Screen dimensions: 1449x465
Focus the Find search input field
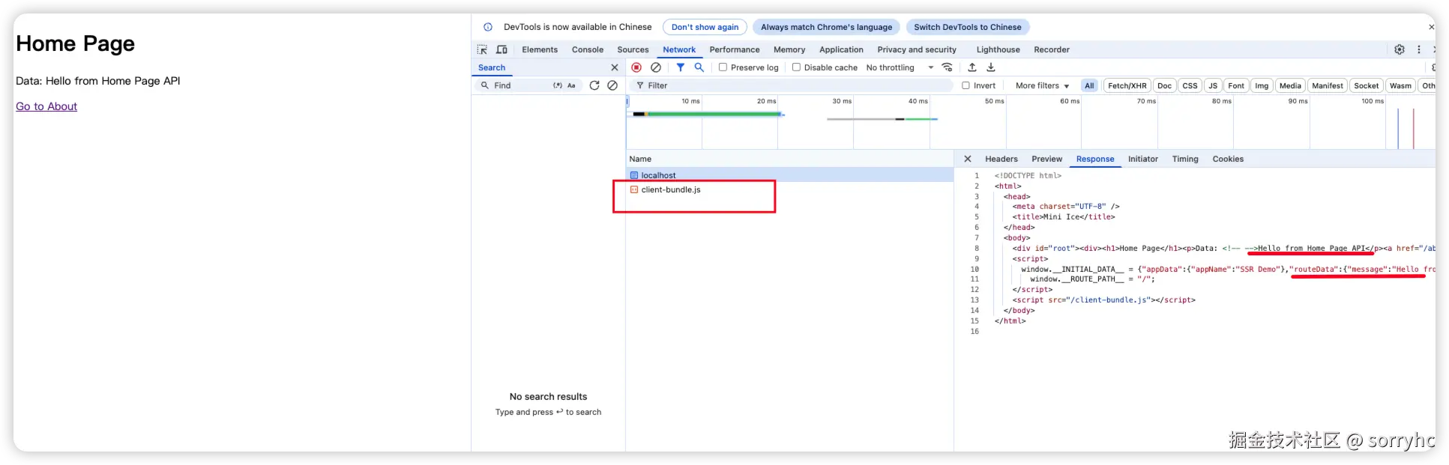click(521, 85)
